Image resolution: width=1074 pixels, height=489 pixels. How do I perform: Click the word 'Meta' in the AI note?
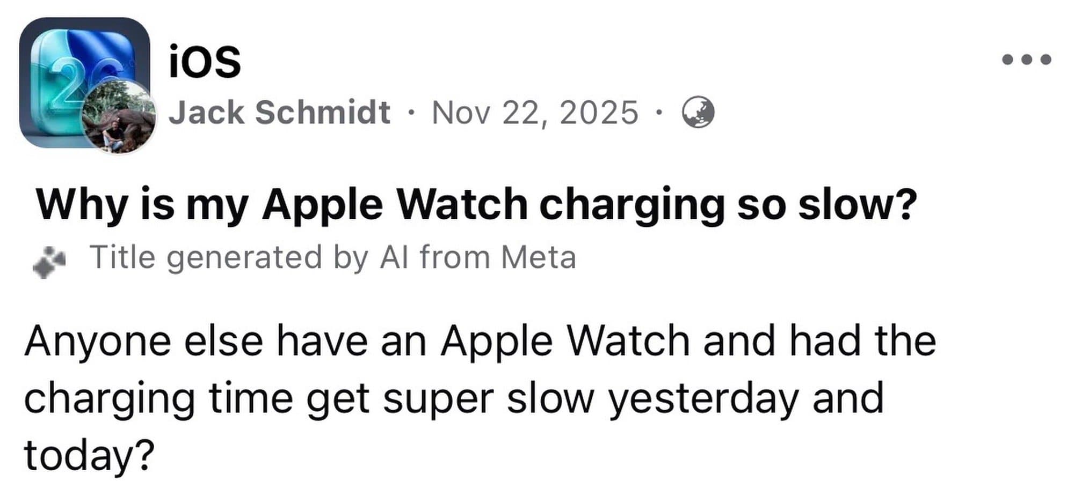point(538,257)
